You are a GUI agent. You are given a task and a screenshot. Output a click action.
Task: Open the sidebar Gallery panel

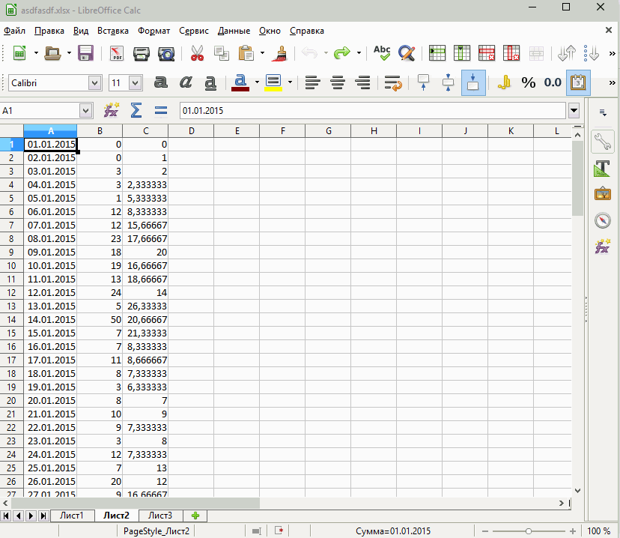coord(602,194)
